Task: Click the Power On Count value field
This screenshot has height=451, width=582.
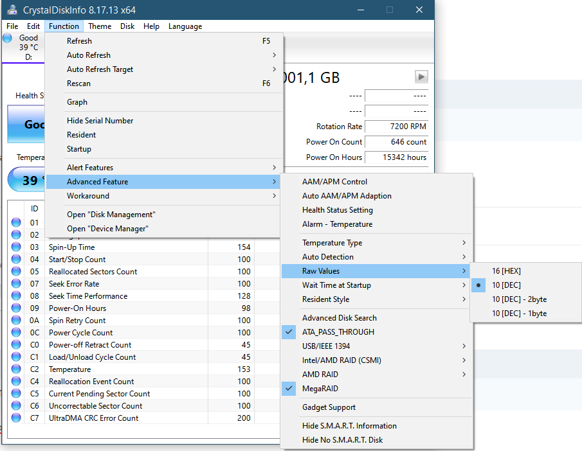Action: tap(396, 142)
